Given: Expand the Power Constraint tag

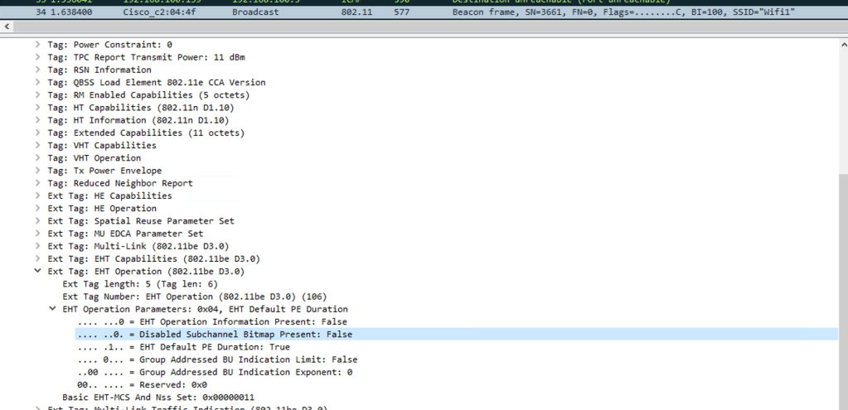Looking at the screenshot, I should coord(38,45).
